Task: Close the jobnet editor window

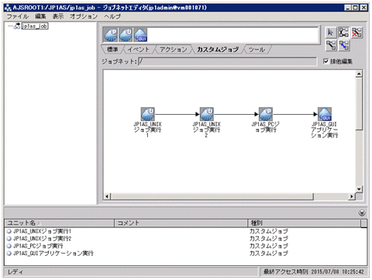Action: point(363,8)
